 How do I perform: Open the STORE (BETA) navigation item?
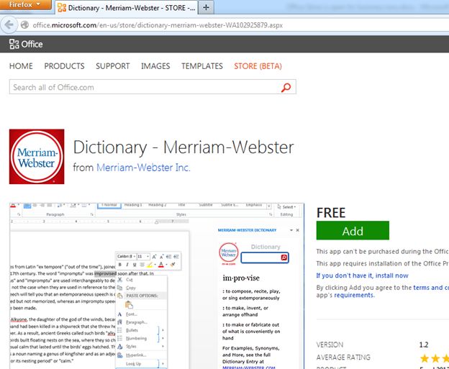(x=258, y=66)
